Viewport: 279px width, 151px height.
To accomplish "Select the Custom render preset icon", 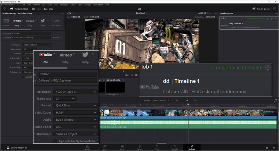I will (x=6, y=21).
